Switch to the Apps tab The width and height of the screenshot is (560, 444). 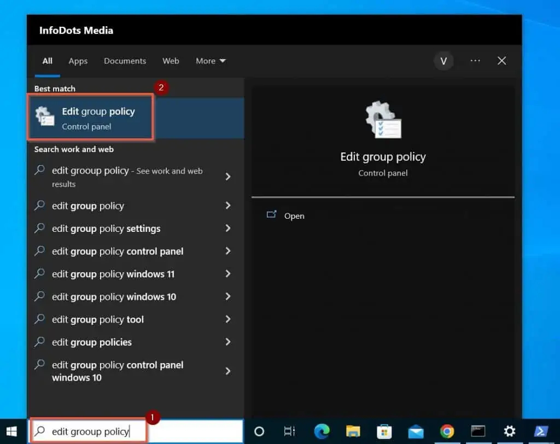[78, 61]
